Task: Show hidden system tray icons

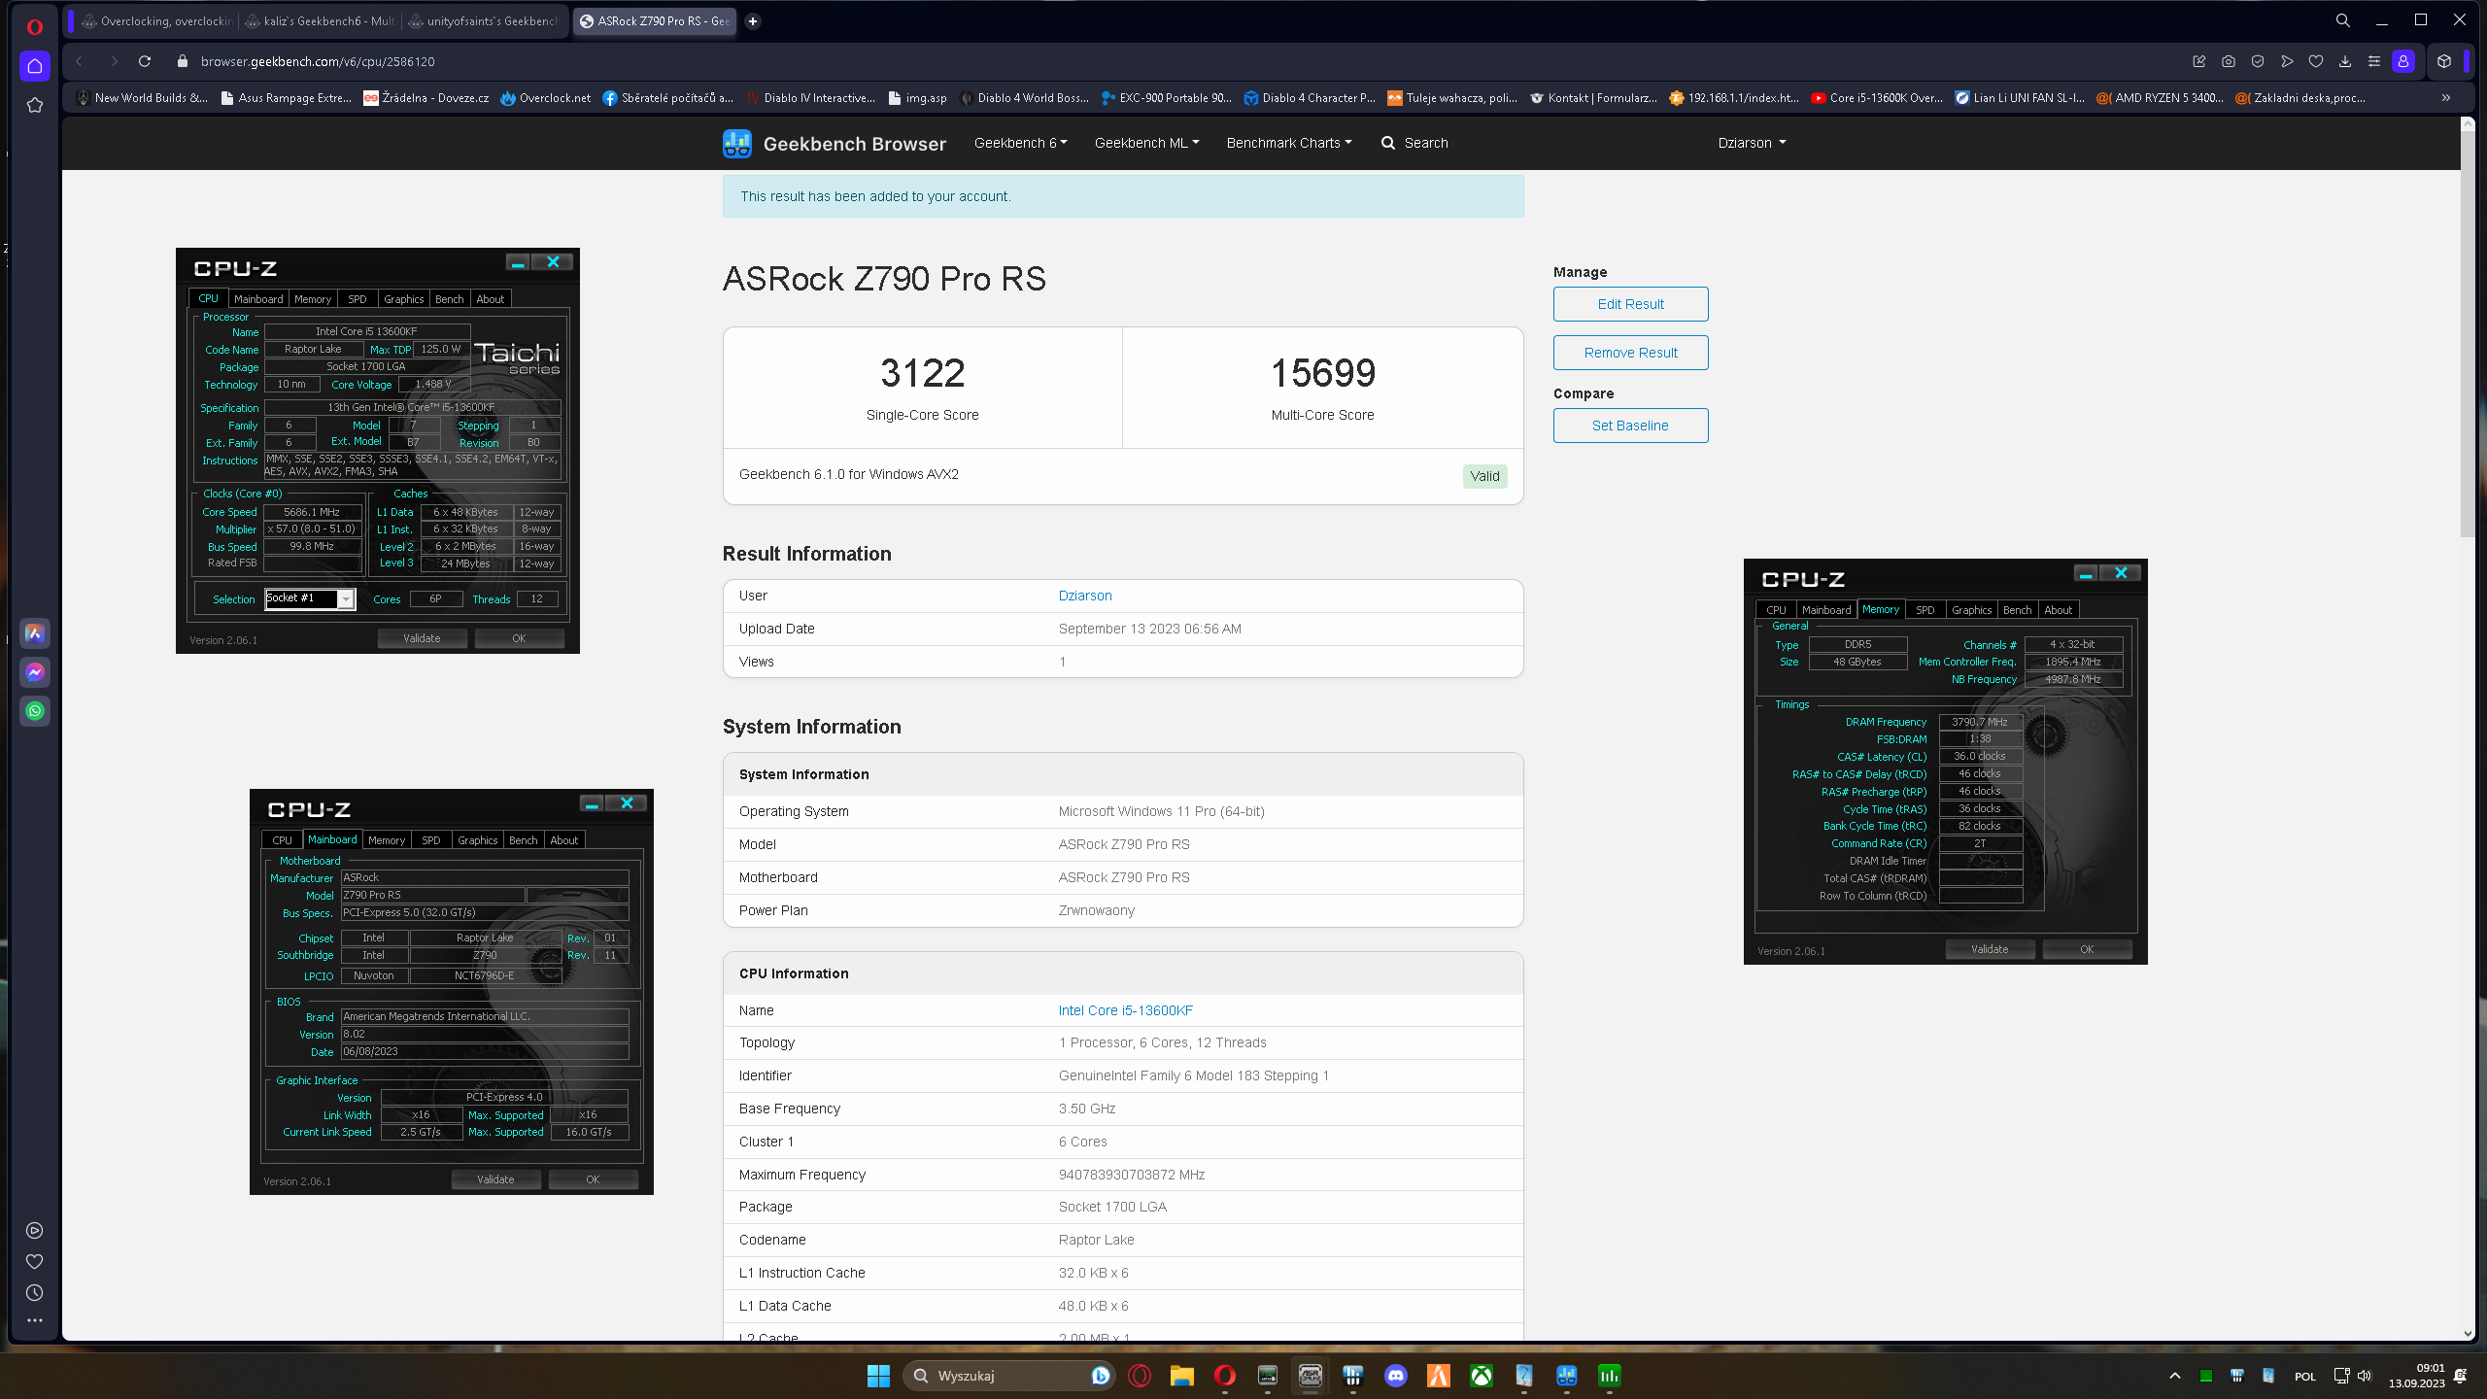Action: tap(2175, 1376)
